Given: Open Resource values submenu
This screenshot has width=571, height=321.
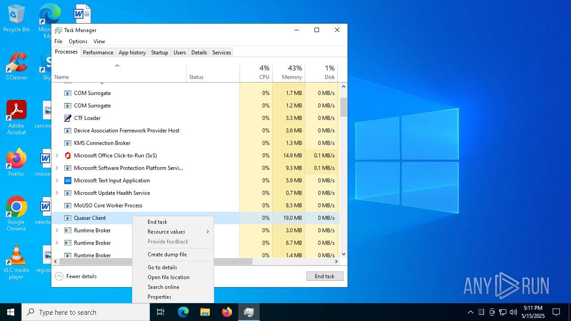Looking at the screenshot, I should [173, 232].
